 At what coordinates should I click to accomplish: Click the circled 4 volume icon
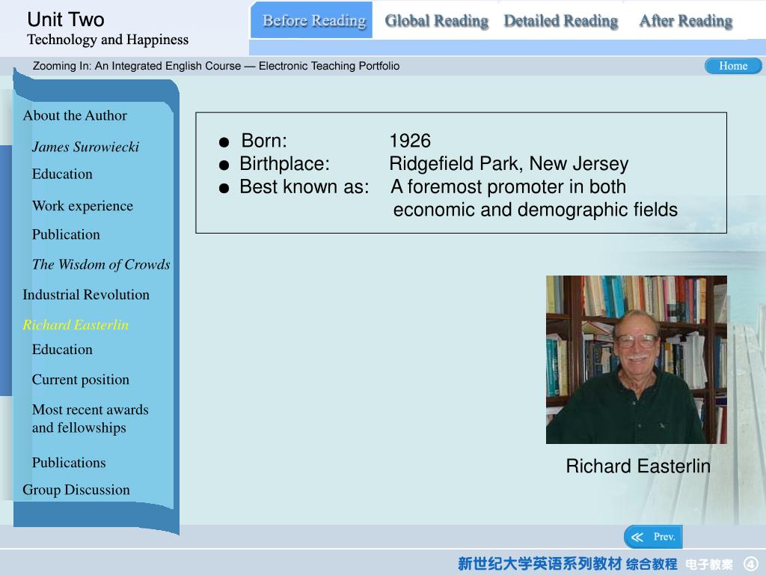tap(751, 564)
